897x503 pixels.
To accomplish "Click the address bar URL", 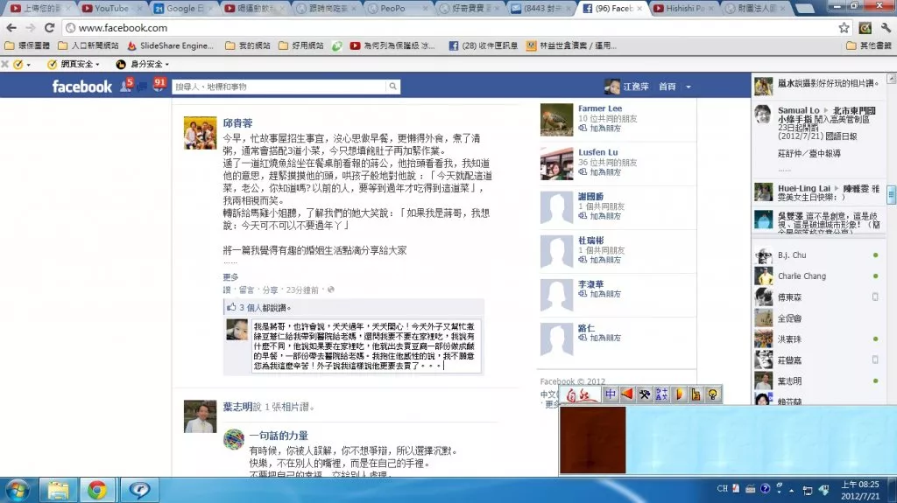I will [123, 27].
